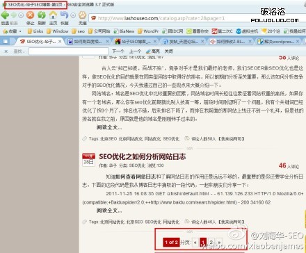Refresh the page with the green refresh icon
The image size is (306, 253).
pyautogui.click(x=42, y=15)
